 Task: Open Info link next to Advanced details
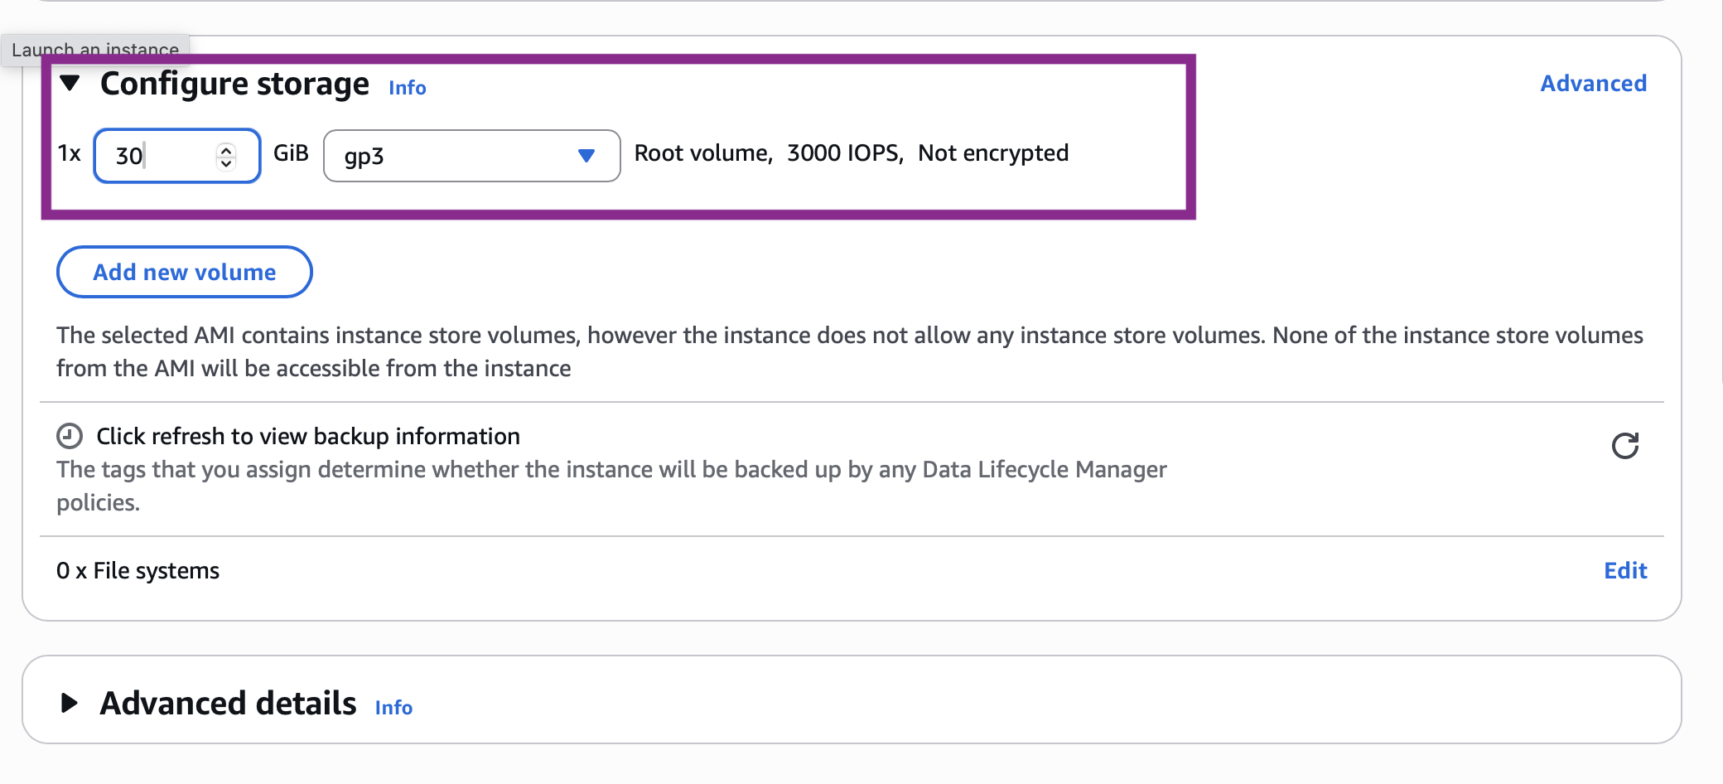(393, 708)
